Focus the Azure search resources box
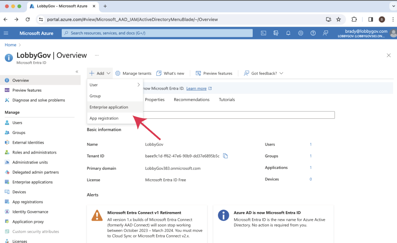The height and width of the screenshot is (243, 397). 157,33
